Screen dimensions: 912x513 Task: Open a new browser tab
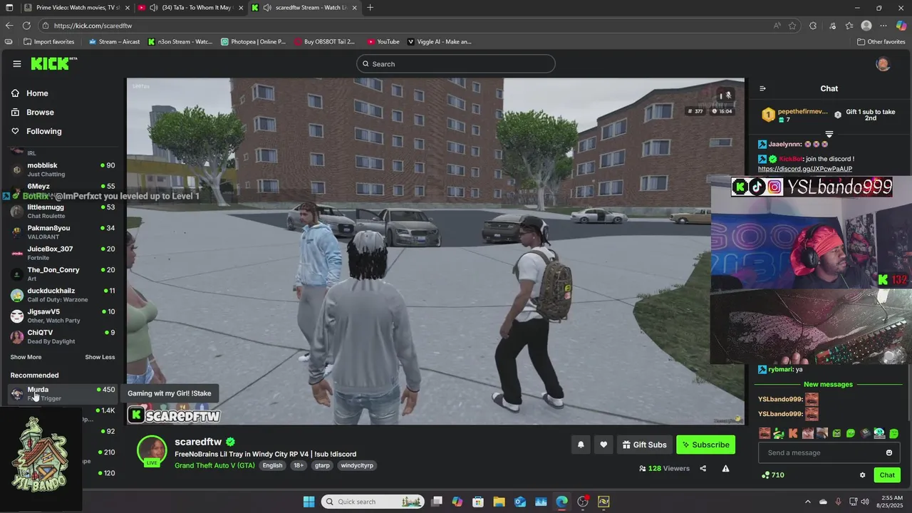[370, 8]
